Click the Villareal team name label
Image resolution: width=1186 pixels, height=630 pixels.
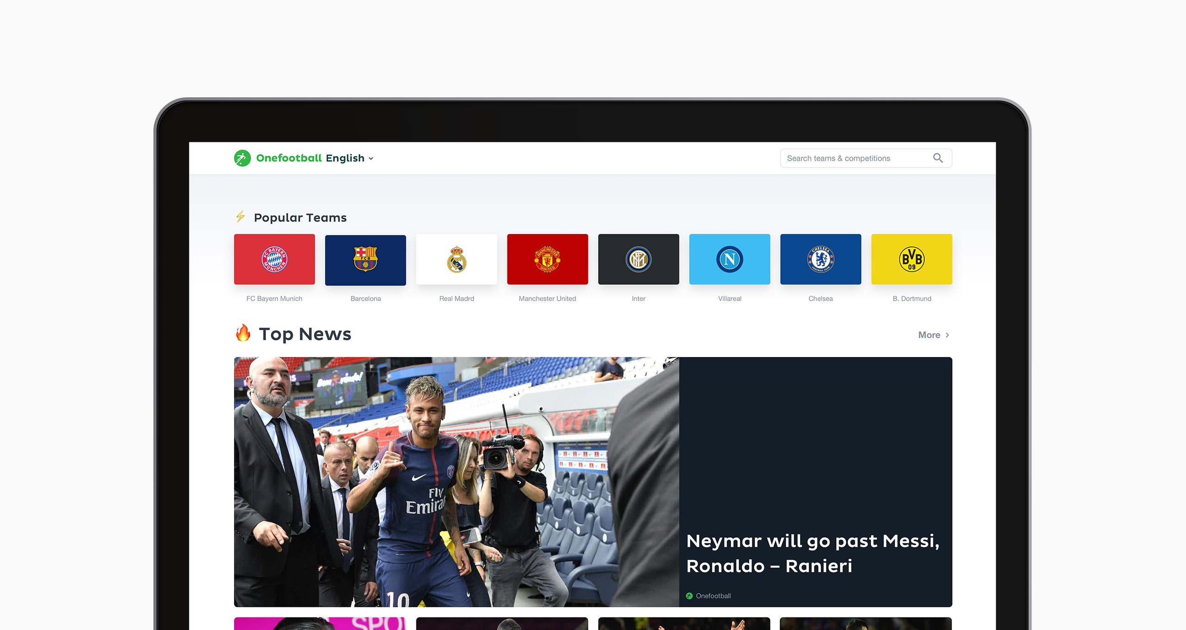click(730, 298)
